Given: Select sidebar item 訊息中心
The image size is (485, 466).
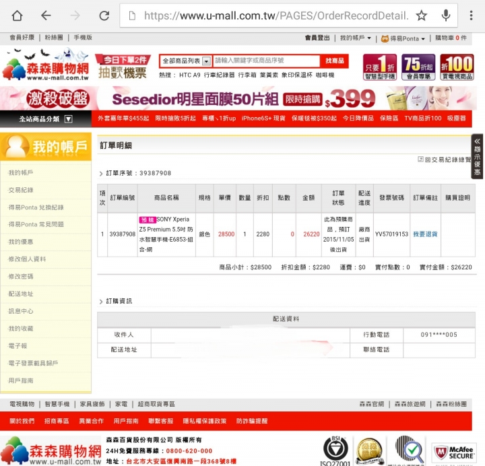Looking at the screenshot, I should (x=21, y=311).
